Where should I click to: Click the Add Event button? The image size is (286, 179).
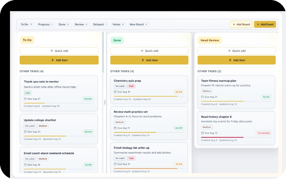click(x=265, y=24)
